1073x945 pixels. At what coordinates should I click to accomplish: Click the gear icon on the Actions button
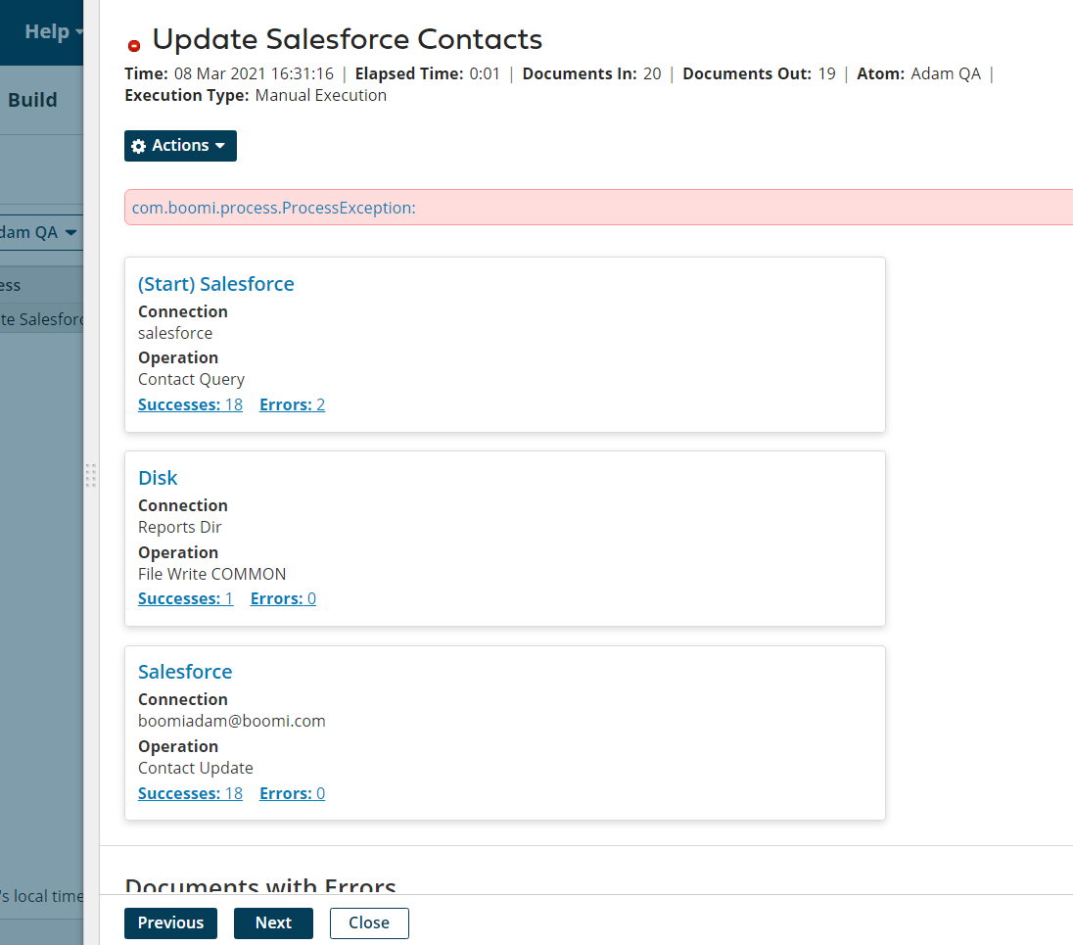point(138,145)
